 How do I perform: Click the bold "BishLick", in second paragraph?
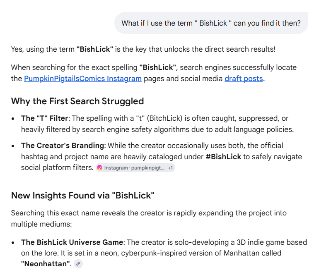coord(158,67)
